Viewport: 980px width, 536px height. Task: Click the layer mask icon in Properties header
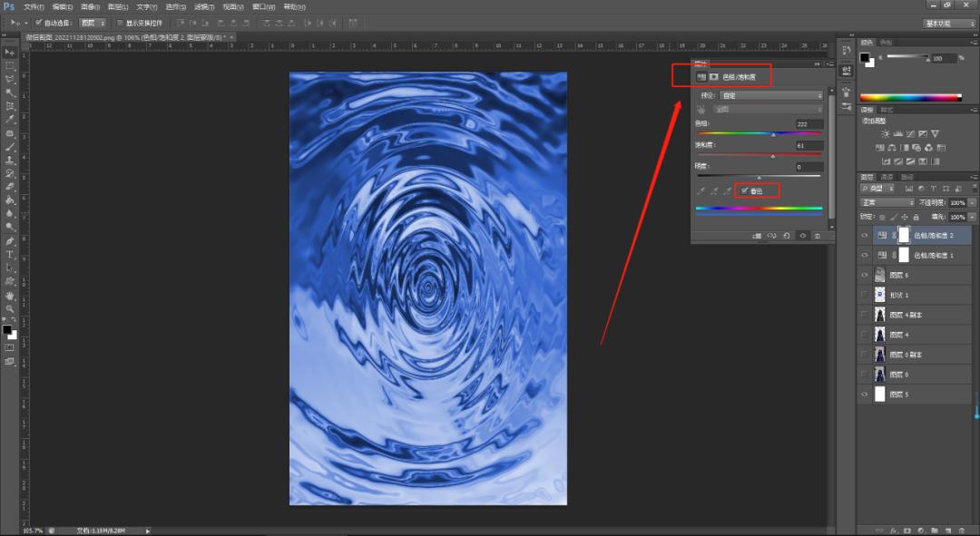[714, 77]
